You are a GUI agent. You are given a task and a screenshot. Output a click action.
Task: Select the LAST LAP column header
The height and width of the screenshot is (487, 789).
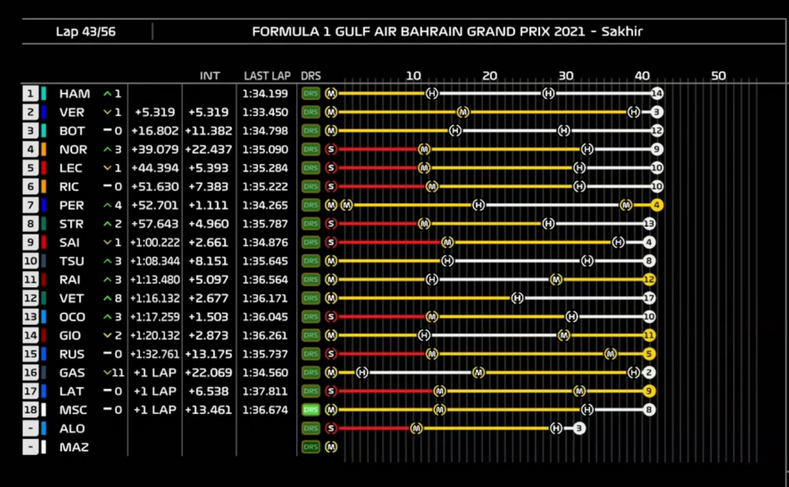pyautogui.click(x=267, y=76)
